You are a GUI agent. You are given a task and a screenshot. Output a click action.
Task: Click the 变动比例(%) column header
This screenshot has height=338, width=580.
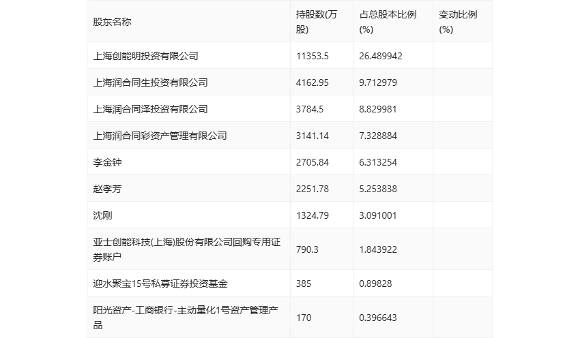coord(458,22)
